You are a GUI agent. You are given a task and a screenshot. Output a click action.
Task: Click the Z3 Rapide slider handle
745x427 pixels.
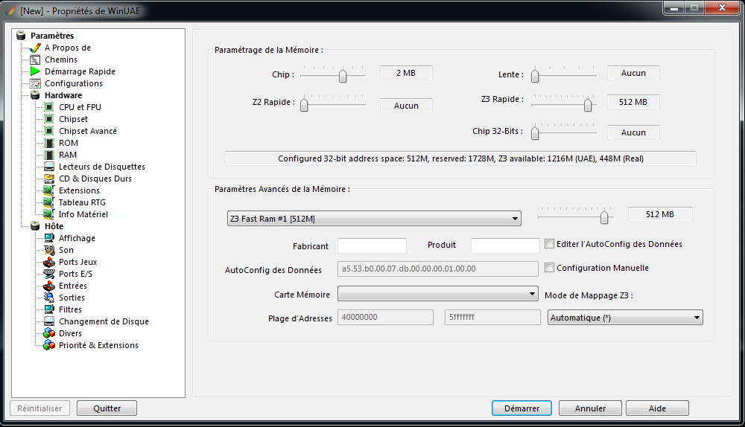tap(588, 104)
